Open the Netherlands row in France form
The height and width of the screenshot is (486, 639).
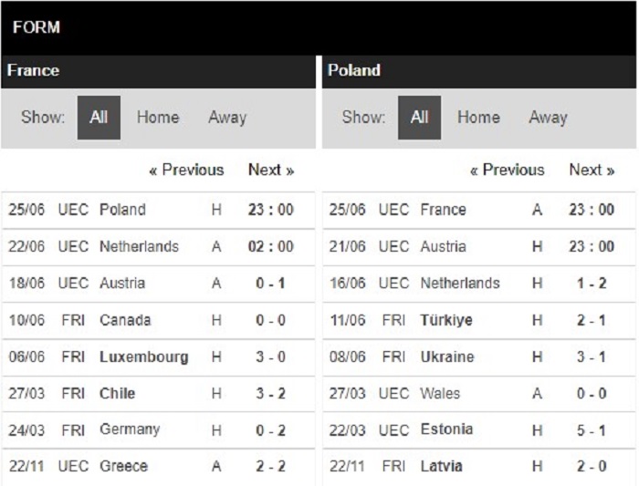(x=158, y=247)
